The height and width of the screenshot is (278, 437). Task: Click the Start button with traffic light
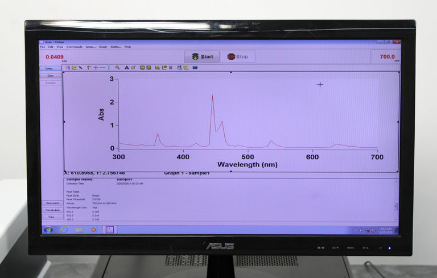[202, 56]
